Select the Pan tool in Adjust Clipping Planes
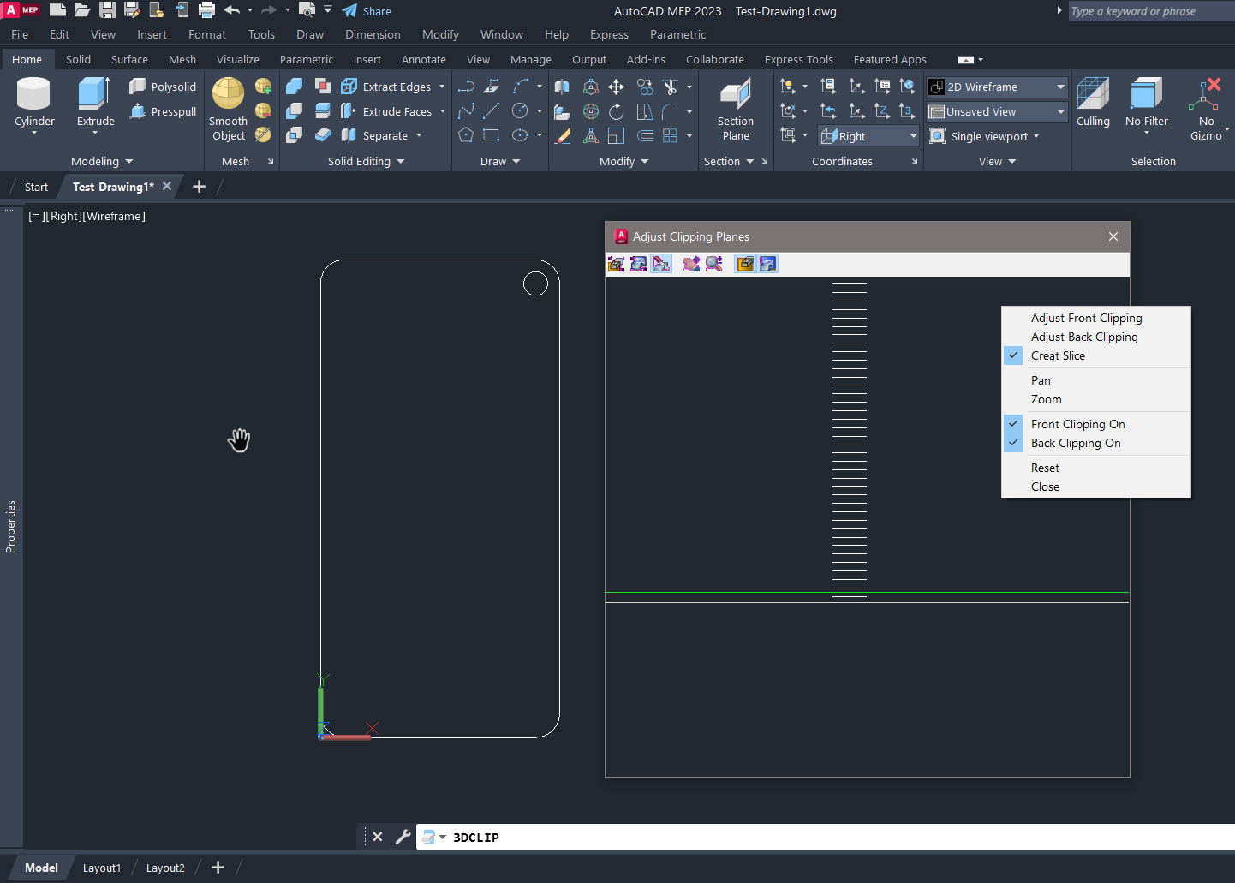1235x883 pixels. tap(1041, 379)
